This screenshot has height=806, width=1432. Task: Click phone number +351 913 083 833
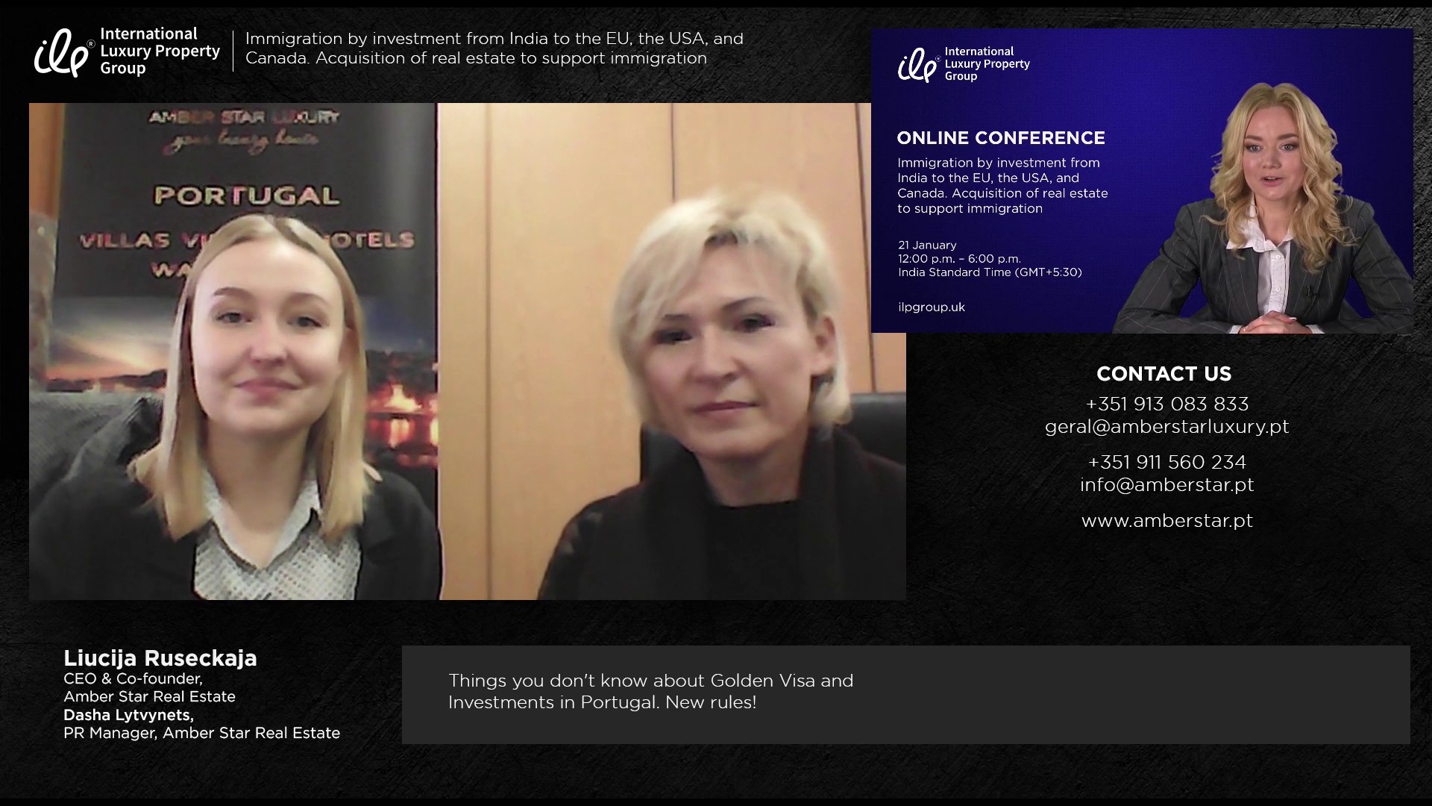[x=1166, y=404]
